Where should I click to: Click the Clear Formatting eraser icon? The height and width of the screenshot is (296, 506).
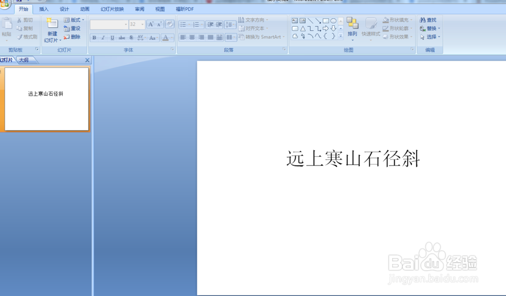pyautogui.click(x=170, y=24)
